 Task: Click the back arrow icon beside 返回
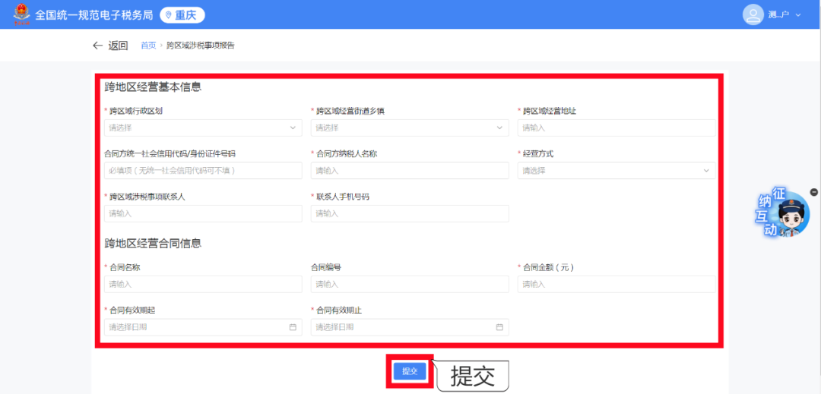[x=97, y=46]
